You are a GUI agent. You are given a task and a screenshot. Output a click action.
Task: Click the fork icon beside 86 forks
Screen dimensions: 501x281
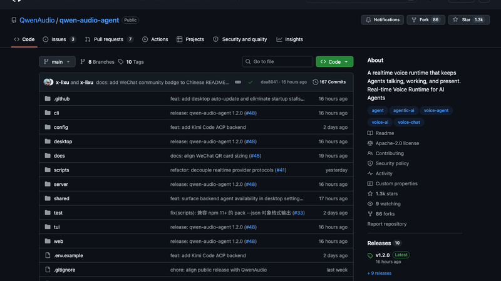tap(370, 214)
